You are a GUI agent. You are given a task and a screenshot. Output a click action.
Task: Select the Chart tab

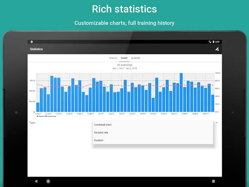pos(124,58)
